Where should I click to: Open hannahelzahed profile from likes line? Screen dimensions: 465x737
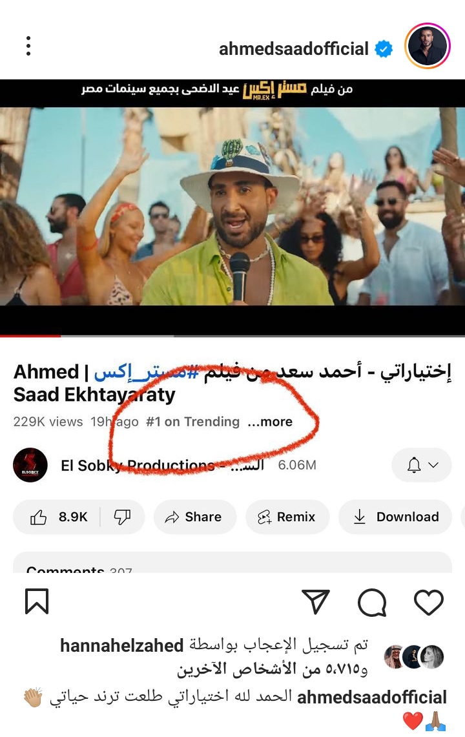121,646
